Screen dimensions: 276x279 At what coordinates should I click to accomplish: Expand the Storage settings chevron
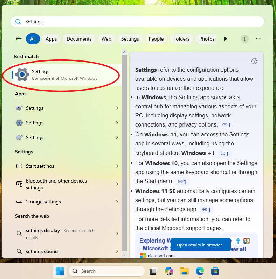[x=117, y=202]
